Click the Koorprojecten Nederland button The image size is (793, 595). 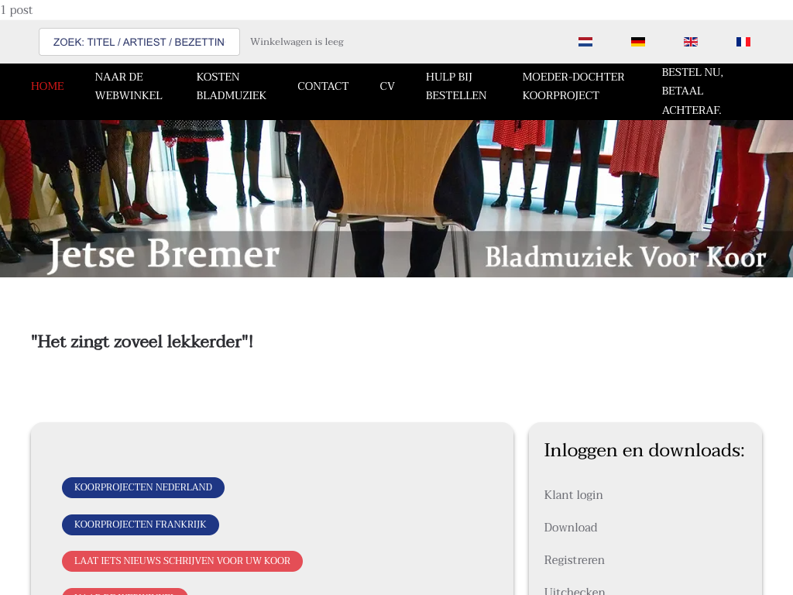[x=143, y=487]
